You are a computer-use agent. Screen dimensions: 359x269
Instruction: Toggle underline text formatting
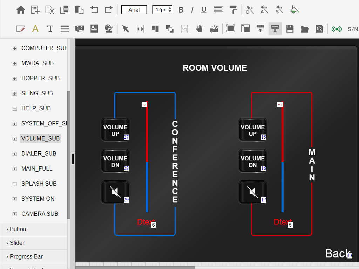204,9
